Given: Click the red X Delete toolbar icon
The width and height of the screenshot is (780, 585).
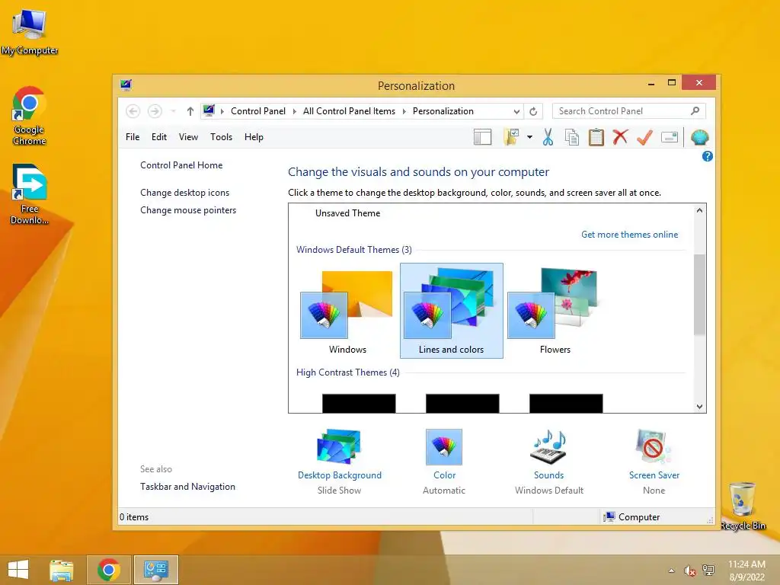Looking at the screenshot, I should 620,137.
